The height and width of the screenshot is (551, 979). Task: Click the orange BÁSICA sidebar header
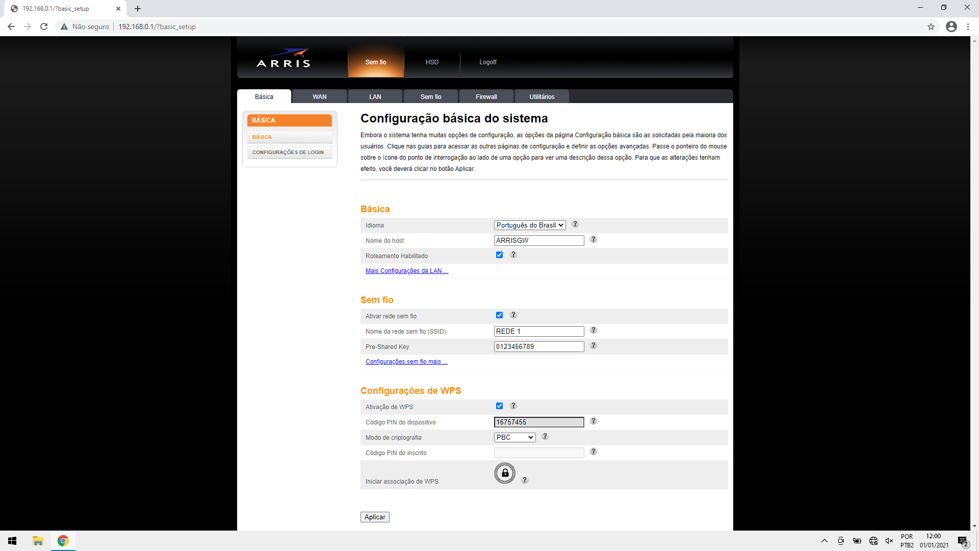point(290,120)
